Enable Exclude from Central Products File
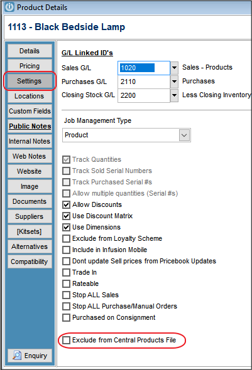252x370 pixels. (x=66, y=340)
